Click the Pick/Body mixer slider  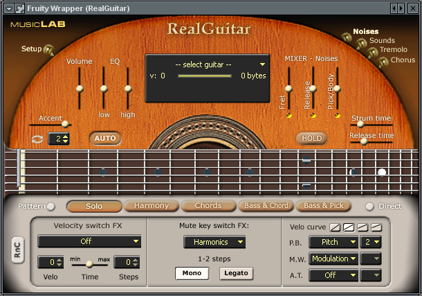coord(337,89)
